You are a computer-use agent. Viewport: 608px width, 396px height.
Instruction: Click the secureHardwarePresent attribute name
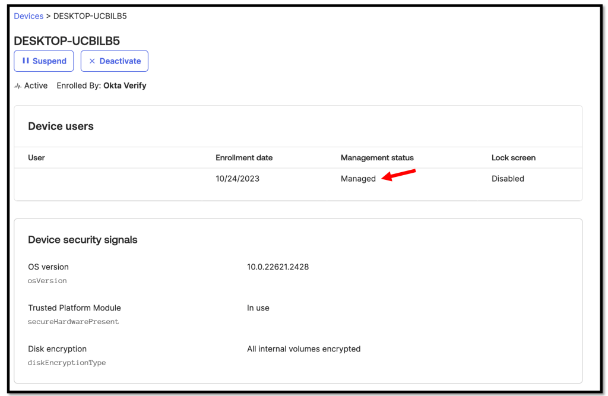tap(74, 322)
